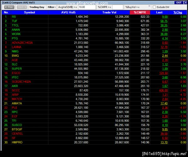Sort by the red %CMPR column header
This screenshot has width=188, height=157.
140,13
